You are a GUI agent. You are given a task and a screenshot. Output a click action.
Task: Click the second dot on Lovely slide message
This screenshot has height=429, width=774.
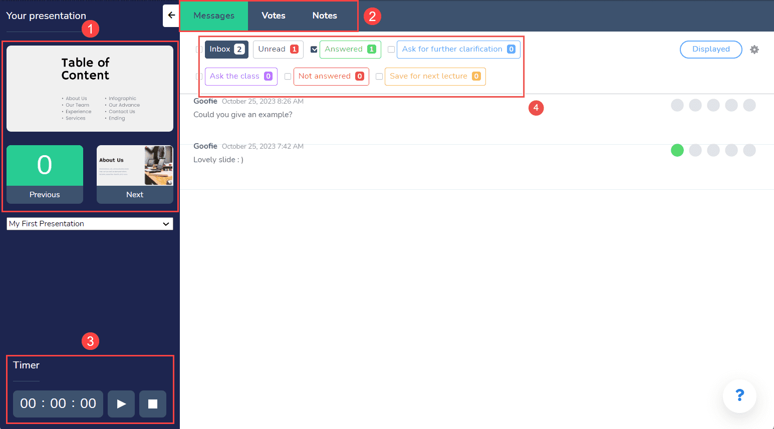click(x=695, y=150)
